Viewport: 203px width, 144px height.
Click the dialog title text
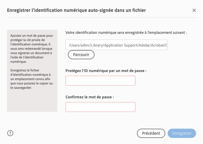pyautogui.click(x=76, y=10)
